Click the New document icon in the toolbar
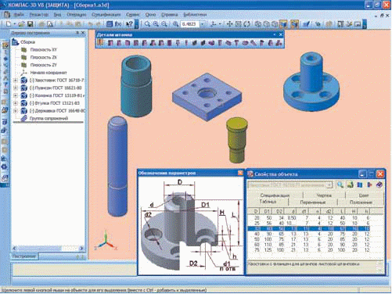Screen dimensions: 392x294 (x=9, y=24)
